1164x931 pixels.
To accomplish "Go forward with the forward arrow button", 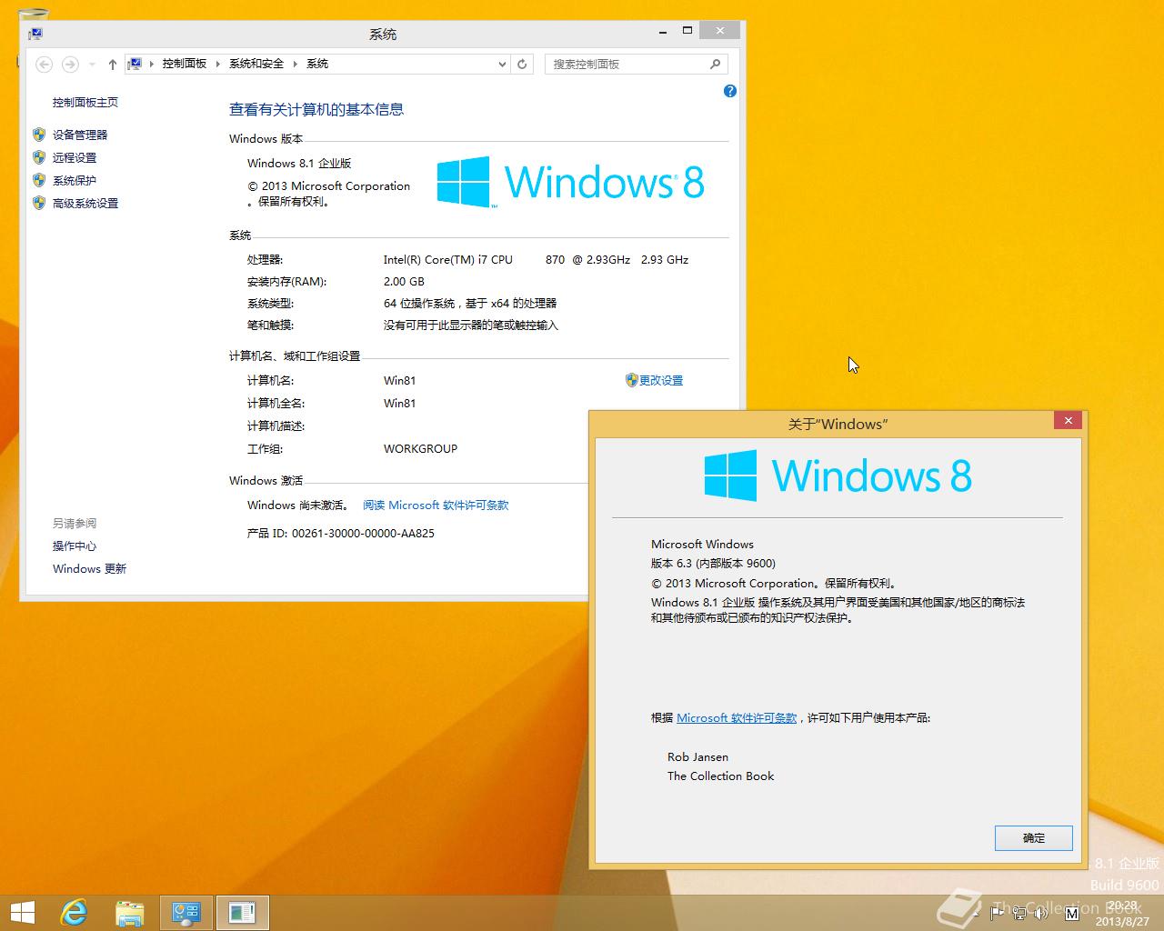I will pyautogui.click(x=70, y=64).
